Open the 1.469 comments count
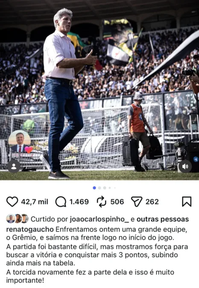The width and height of the screenshot is (199, 288). point(79,202)
